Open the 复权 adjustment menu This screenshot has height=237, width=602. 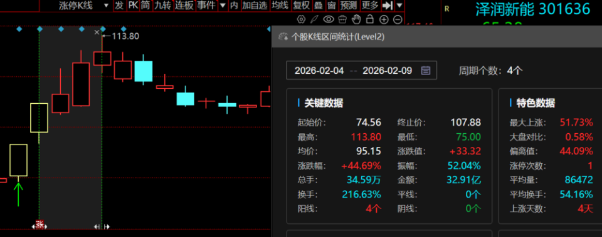pos(302,6)
